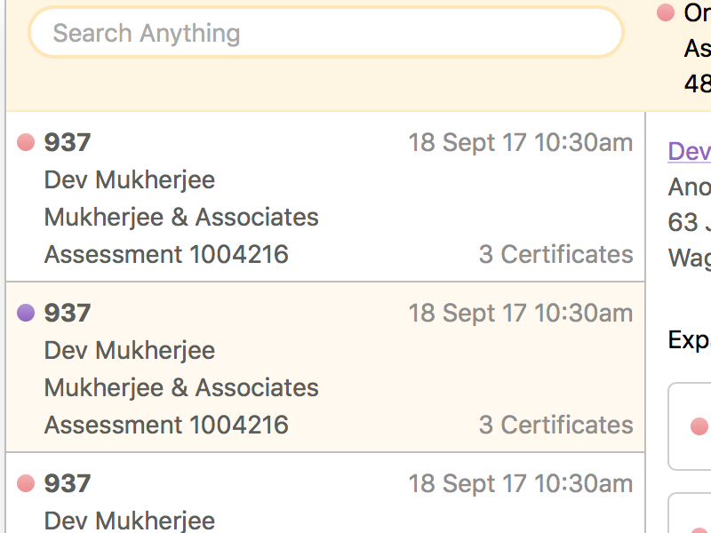Select Assessment 1004216 in the first entry
Viewport: 711px width, 533px height.
[x=166, y=255]
